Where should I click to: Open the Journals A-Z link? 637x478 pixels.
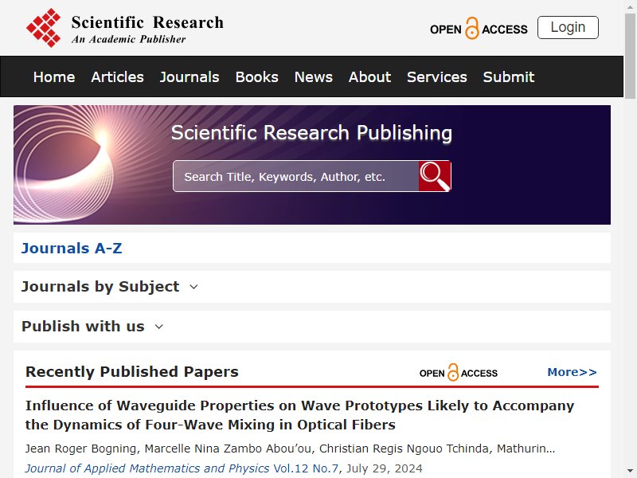pyautogui.click(x=72, y=248)
